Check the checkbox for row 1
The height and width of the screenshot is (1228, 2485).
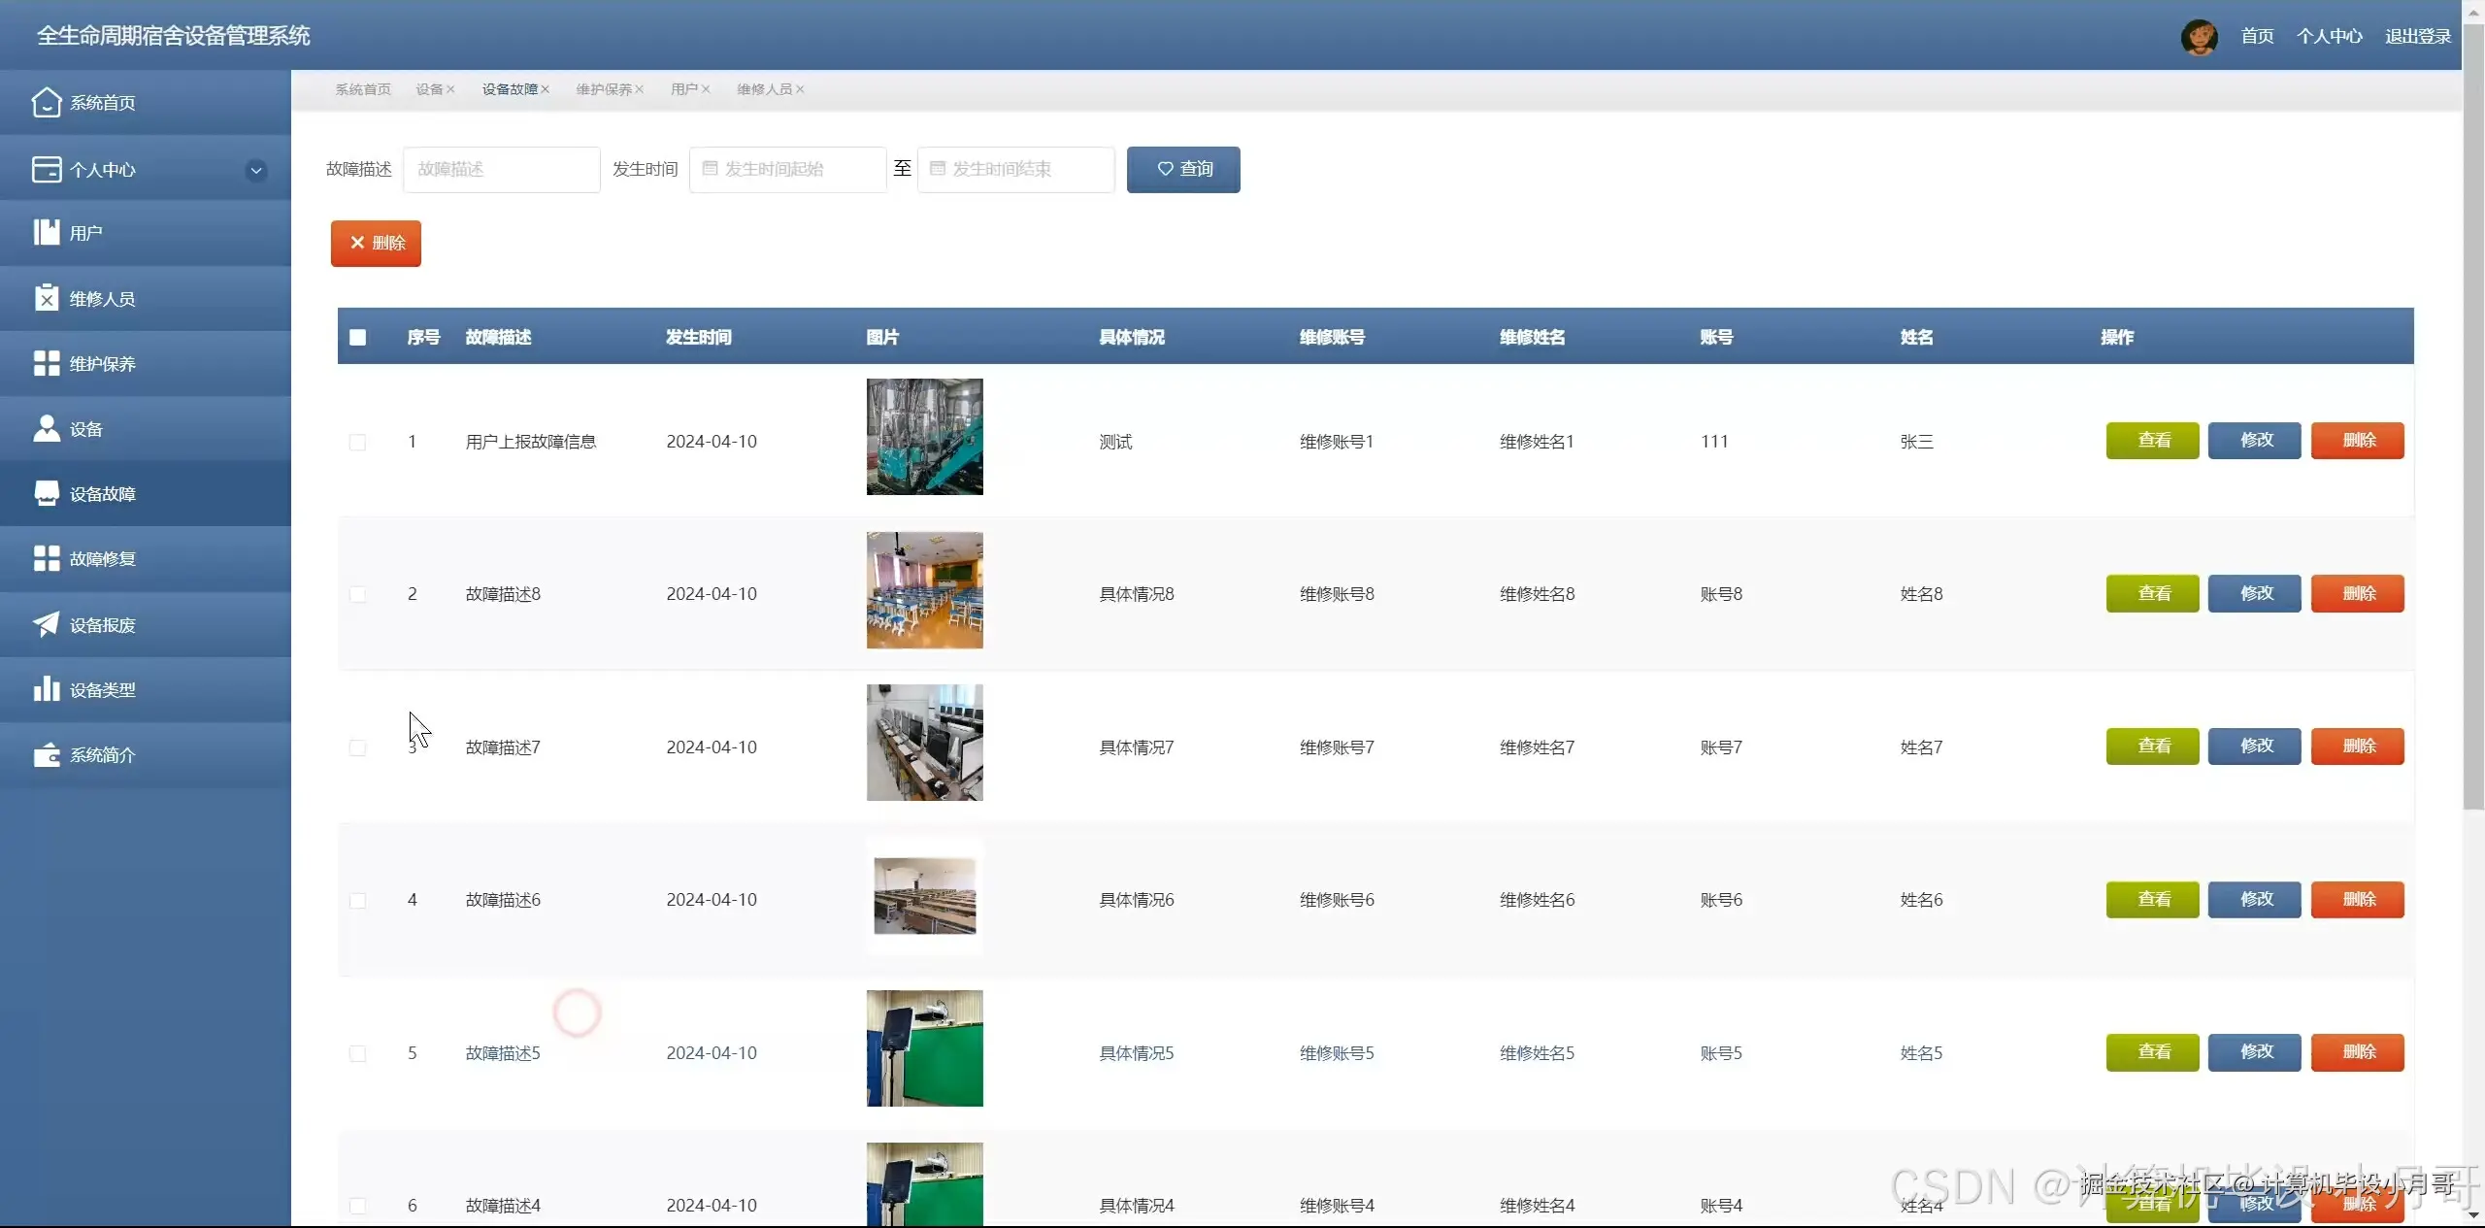[357, 442]
